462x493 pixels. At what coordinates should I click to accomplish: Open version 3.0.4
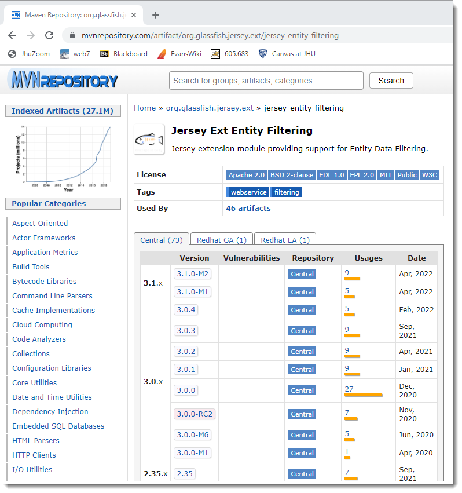[186, 310]
